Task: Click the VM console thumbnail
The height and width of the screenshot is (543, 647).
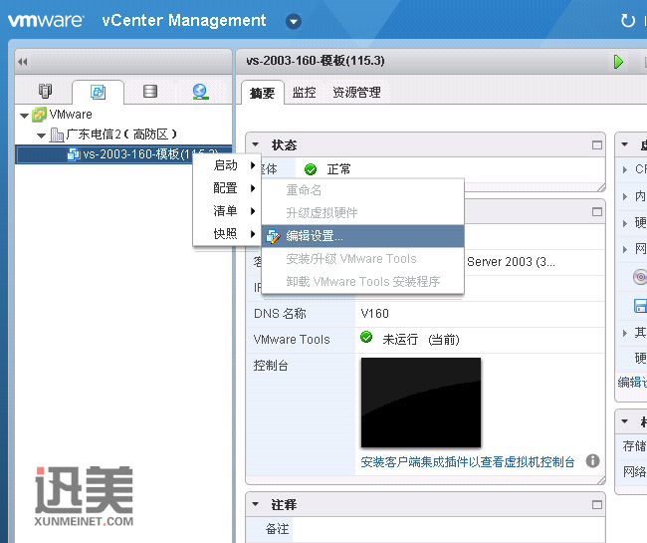Action: pyautogui.click(x=421, y=403)
